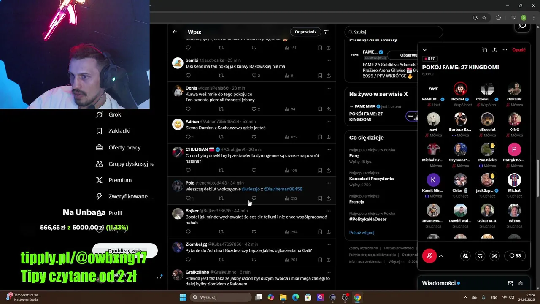Expand the Wiadomości messages drawer

pos(521,283)
